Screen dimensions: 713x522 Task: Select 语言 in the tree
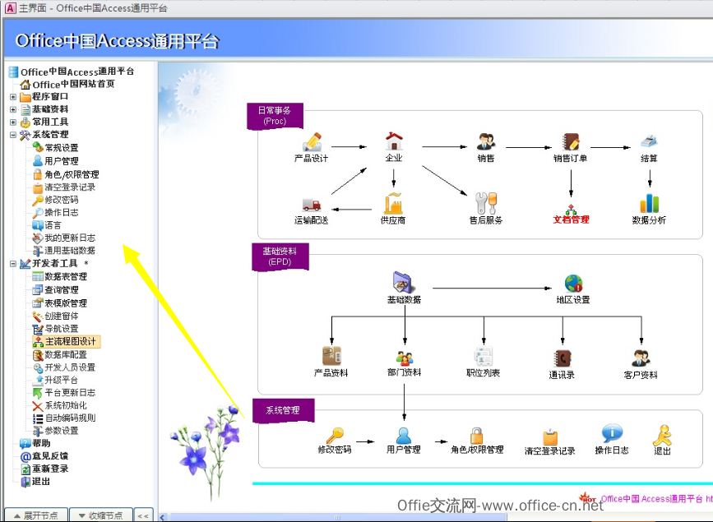53,225
